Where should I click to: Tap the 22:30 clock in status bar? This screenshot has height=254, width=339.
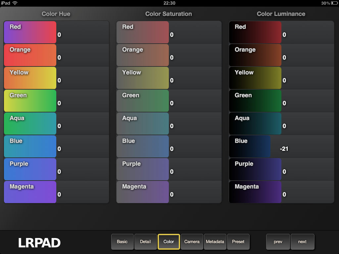[x=169, y=3]
